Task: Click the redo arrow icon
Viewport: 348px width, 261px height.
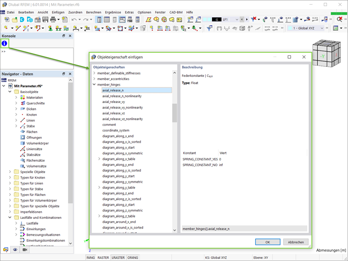Action: [86, 20]
